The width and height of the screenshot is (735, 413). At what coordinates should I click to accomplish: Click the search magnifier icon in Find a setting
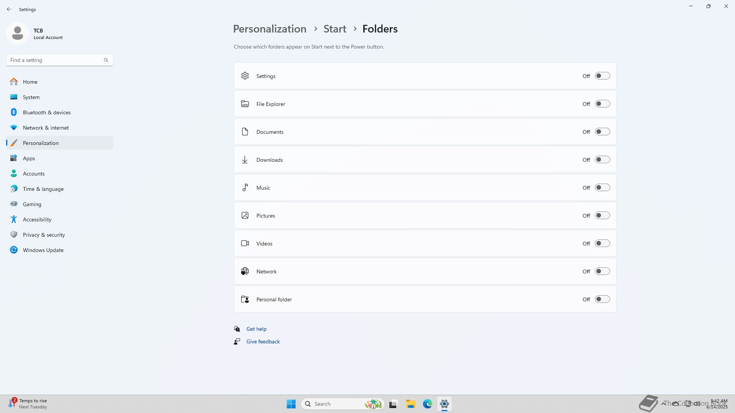(106, 60)
